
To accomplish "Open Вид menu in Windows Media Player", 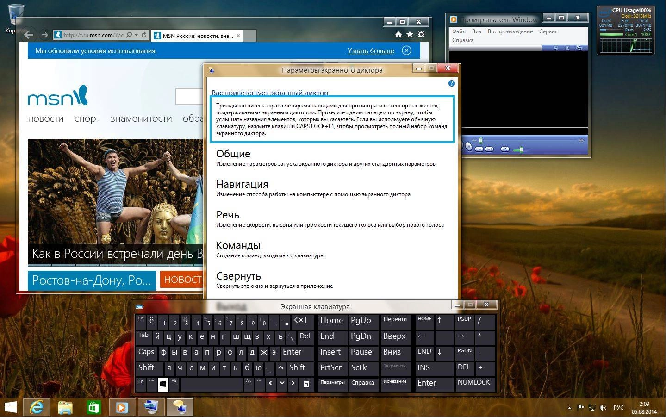I will click(x=477, y=31).
